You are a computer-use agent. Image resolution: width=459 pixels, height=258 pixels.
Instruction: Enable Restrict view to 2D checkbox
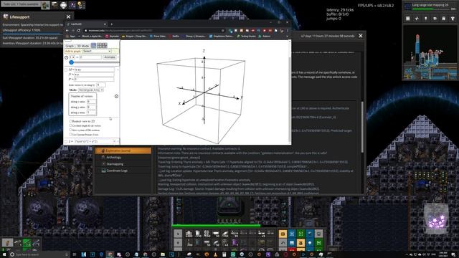click(70, 121)
